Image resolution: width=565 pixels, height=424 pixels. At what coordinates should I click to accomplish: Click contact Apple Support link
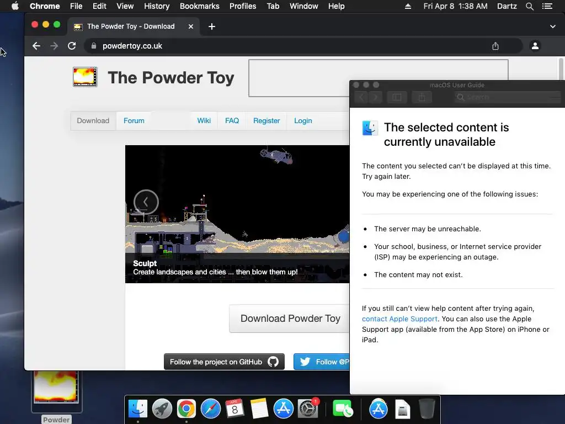click(x=399, y=319)
